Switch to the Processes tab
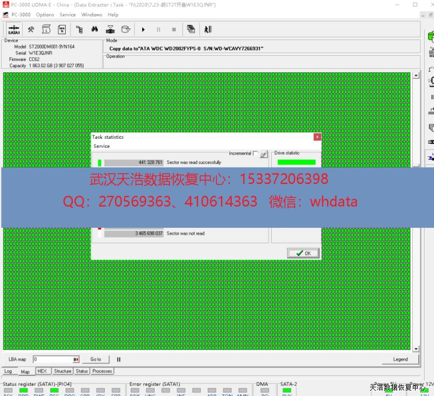Image resolution: width=434 pixels, height=396 pixels. point(102,371)
